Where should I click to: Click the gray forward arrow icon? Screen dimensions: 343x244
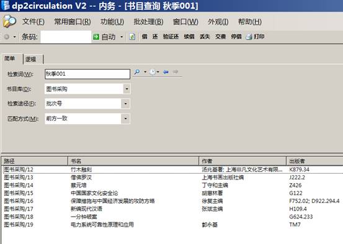tap(175, 71)
